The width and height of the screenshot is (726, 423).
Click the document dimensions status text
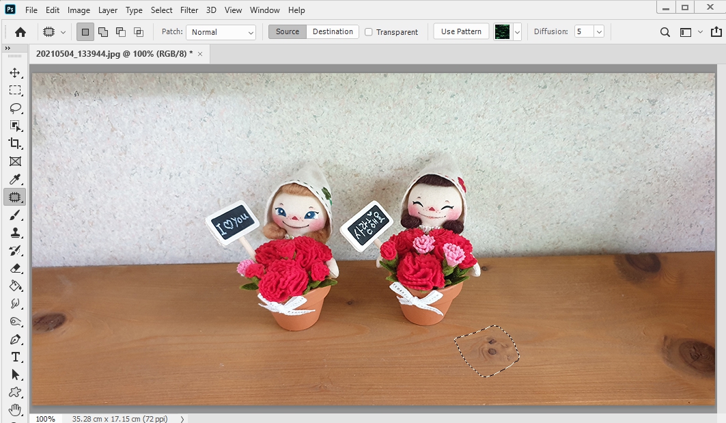click(120, 419)
